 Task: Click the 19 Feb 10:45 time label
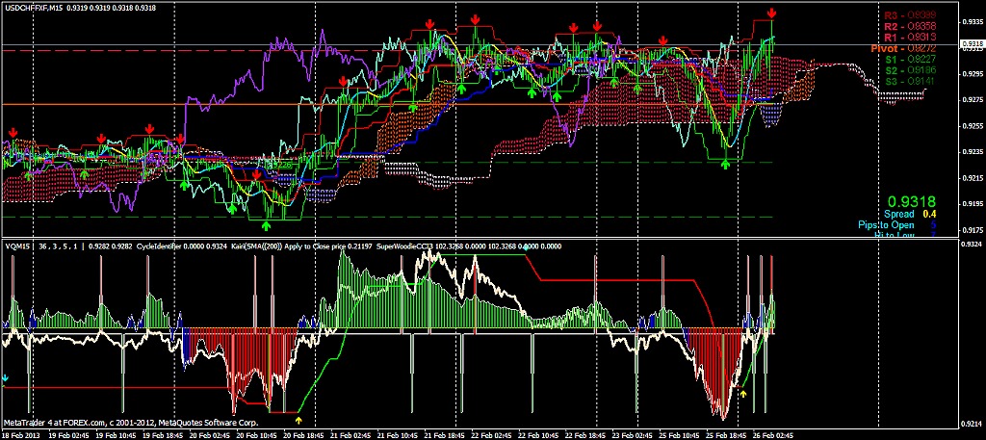tap(114, 435)
